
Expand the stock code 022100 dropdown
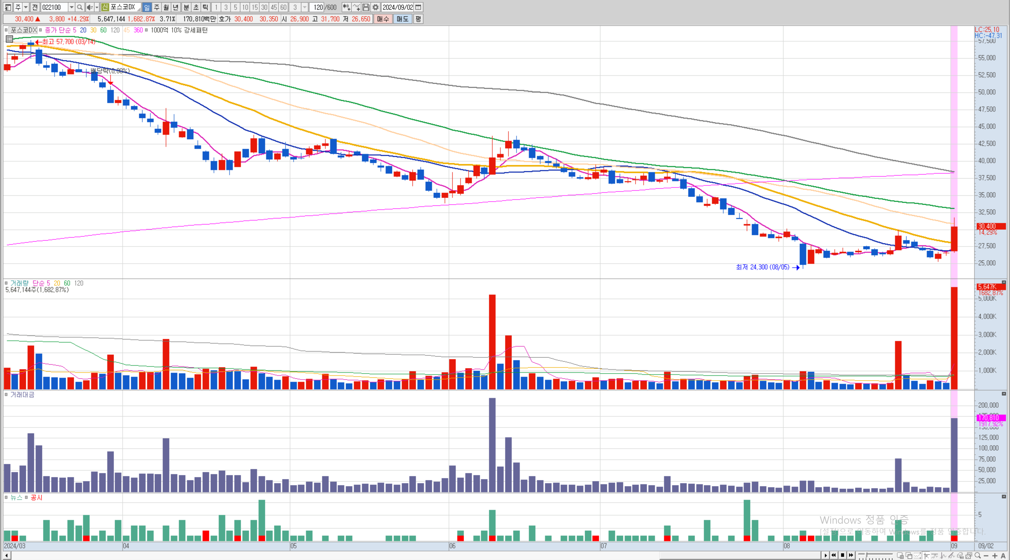71,7
